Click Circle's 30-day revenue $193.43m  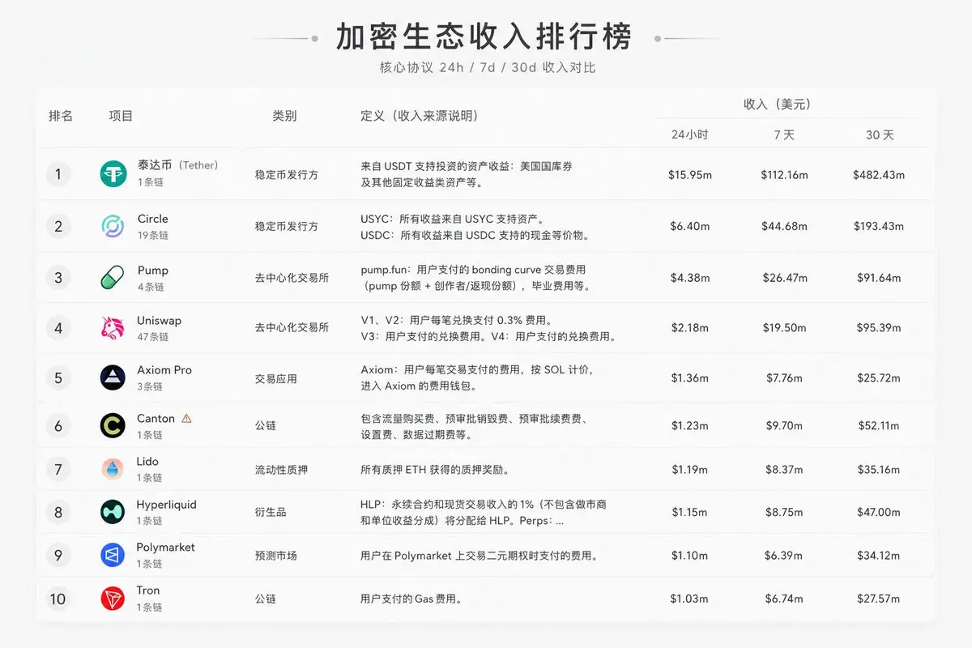coord(879,226)
